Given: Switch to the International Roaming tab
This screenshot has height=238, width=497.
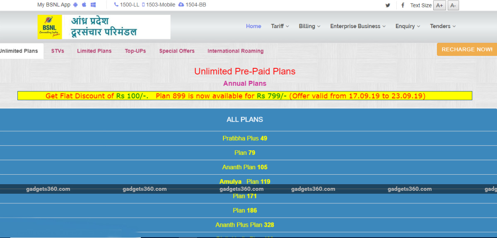Looking at the screenshot, I should point(236,51).
